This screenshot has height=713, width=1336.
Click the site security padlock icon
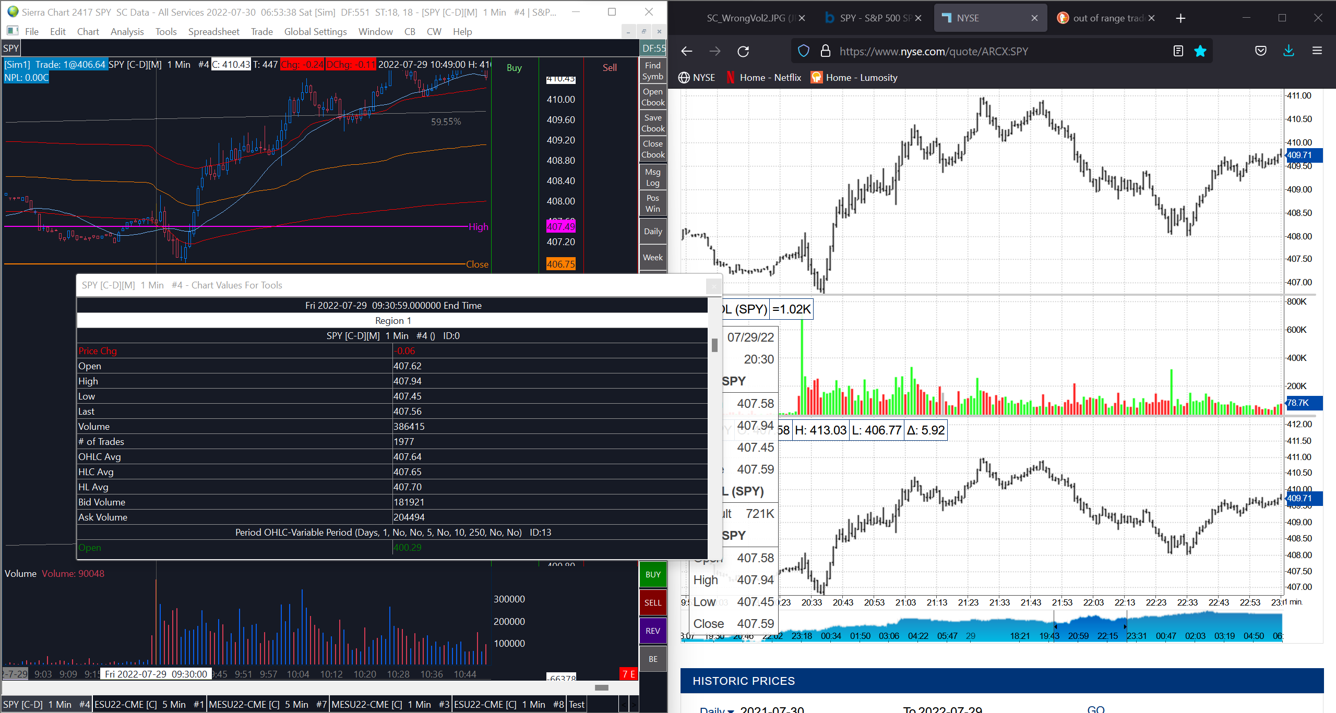tap(825, 51)
